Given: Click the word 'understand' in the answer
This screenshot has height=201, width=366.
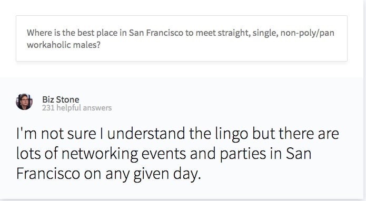Looking at the screenshot, I should point(146,134).
